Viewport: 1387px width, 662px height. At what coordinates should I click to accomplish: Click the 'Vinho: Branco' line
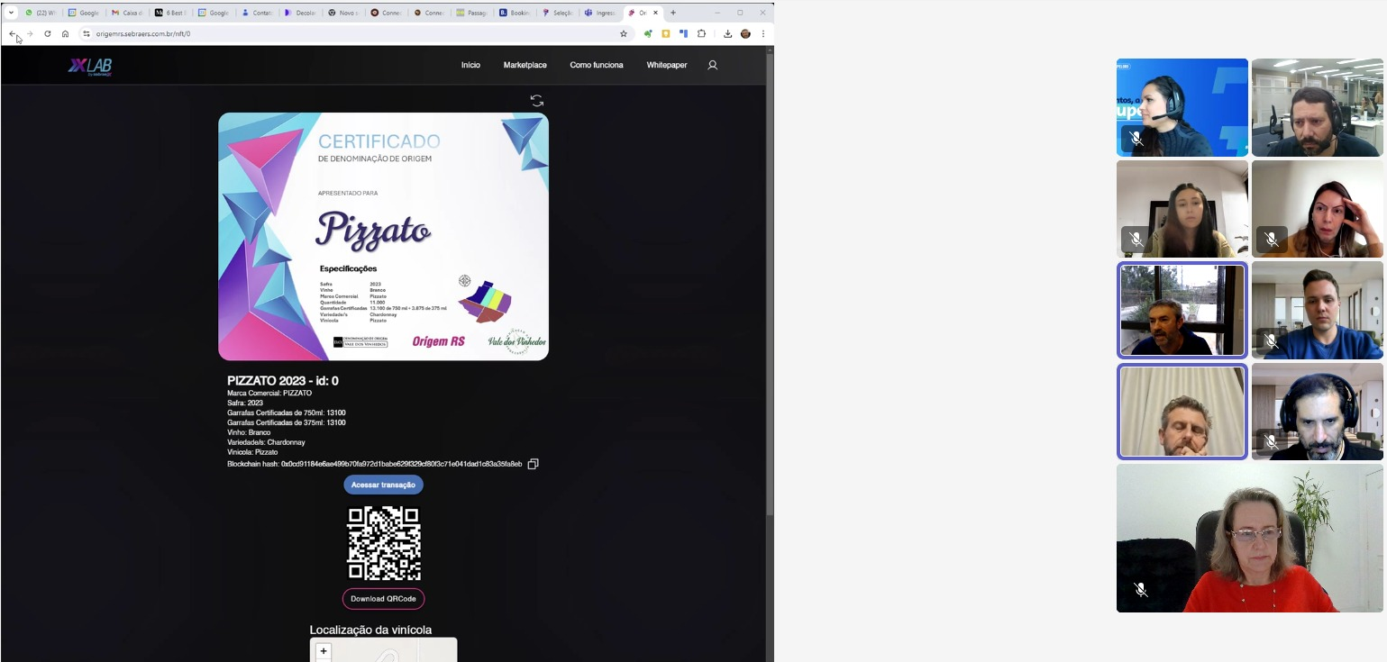[249, 432]
